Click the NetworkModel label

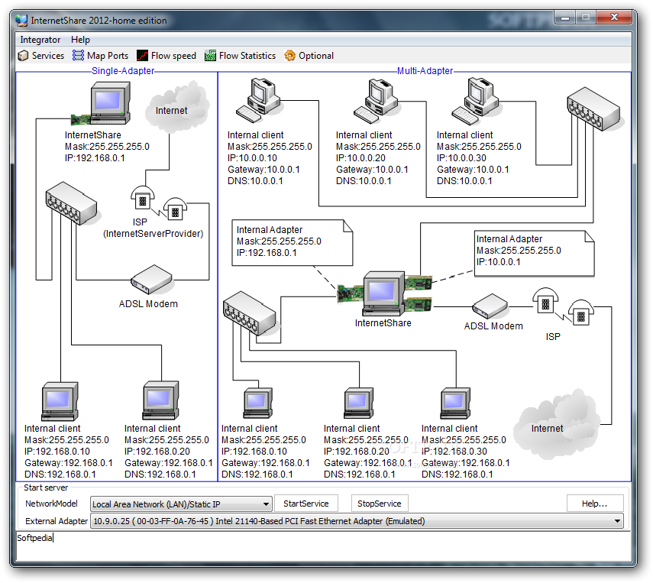(x=51, y=504)
